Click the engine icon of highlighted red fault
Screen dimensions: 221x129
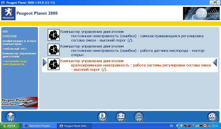click(x=53, y=64)
